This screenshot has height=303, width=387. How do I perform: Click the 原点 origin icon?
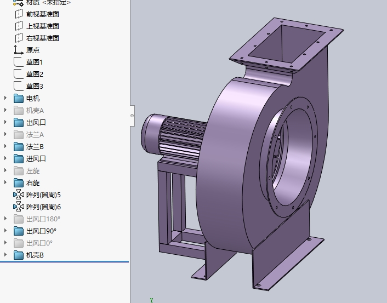coord(19,50)
